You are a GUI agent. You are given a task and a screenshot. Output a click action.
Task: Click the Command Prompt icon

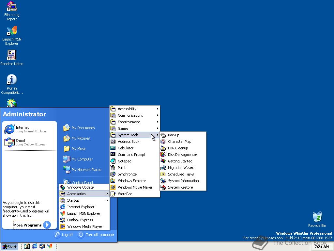click(113, 155)
